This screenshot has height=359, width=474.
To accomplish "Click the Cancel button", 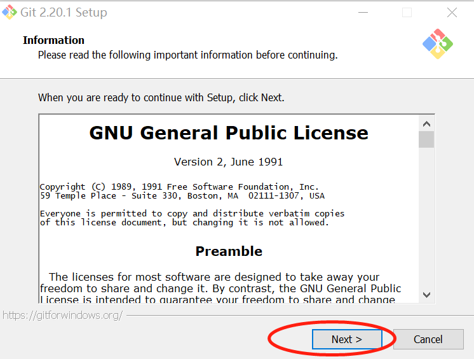I will point(428,339).
